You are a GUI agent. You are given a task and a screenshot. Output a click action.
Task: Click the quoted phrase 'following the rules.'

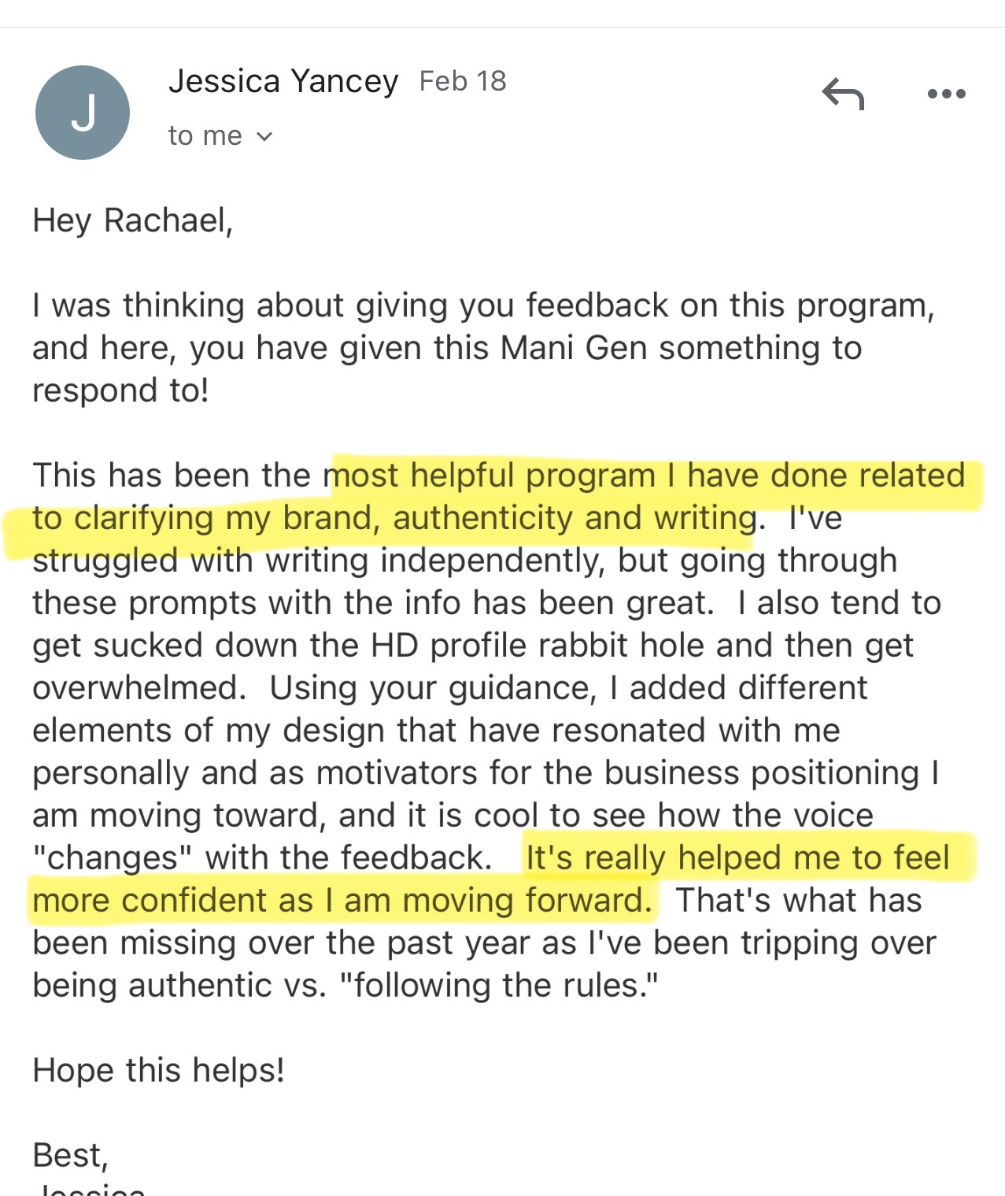[x=499, y=986]
